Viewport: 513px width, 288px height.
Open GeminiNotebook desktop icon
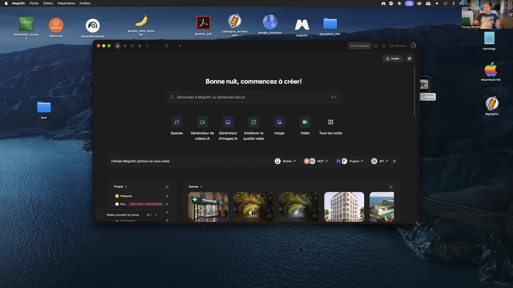pos(93,28)
